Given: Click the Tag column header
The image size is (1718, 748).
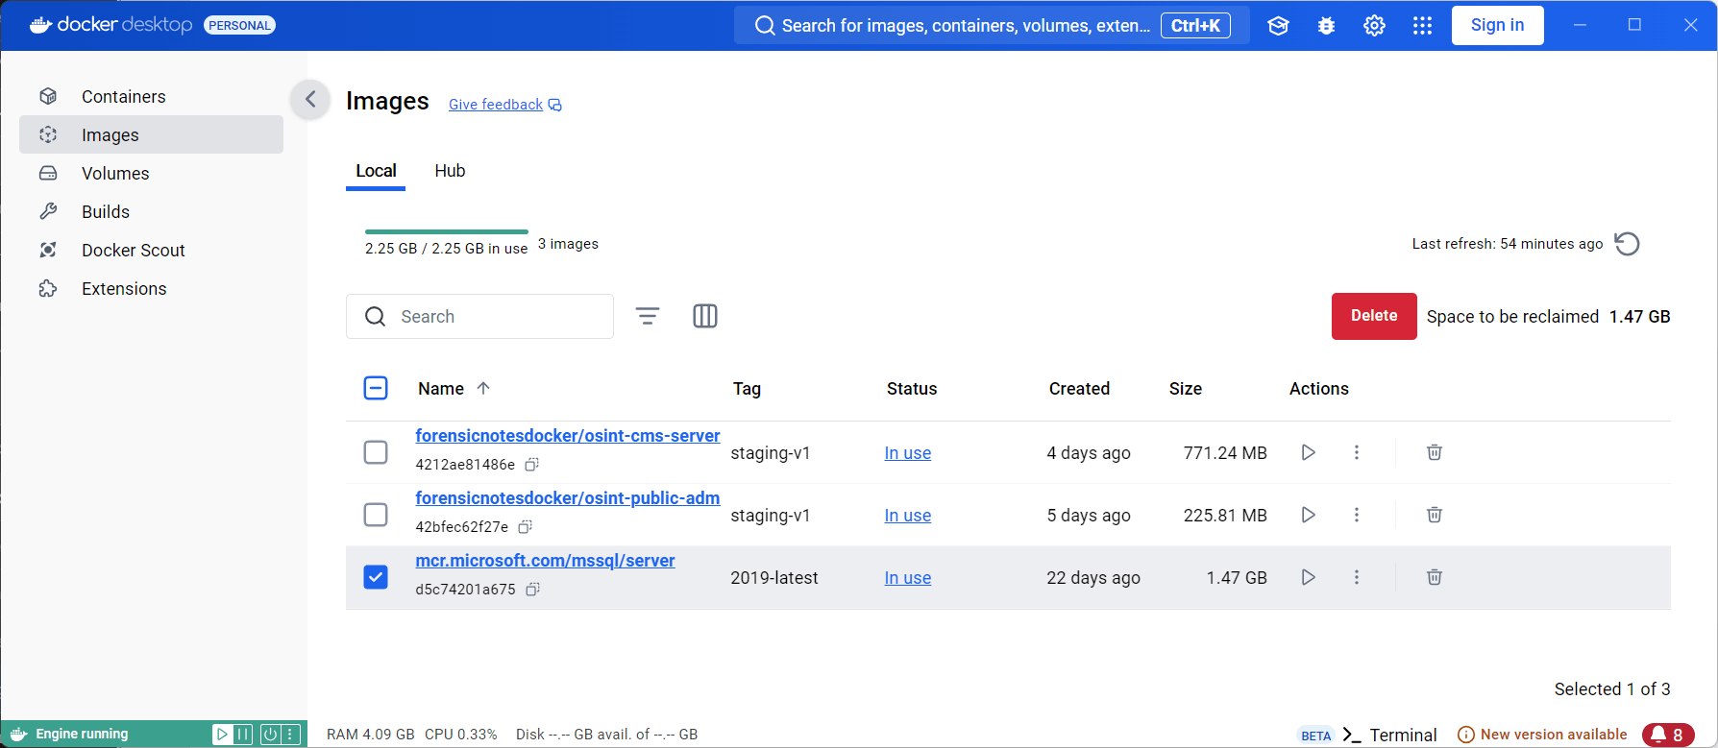Looking at the screenshot, I should point(747,389).
